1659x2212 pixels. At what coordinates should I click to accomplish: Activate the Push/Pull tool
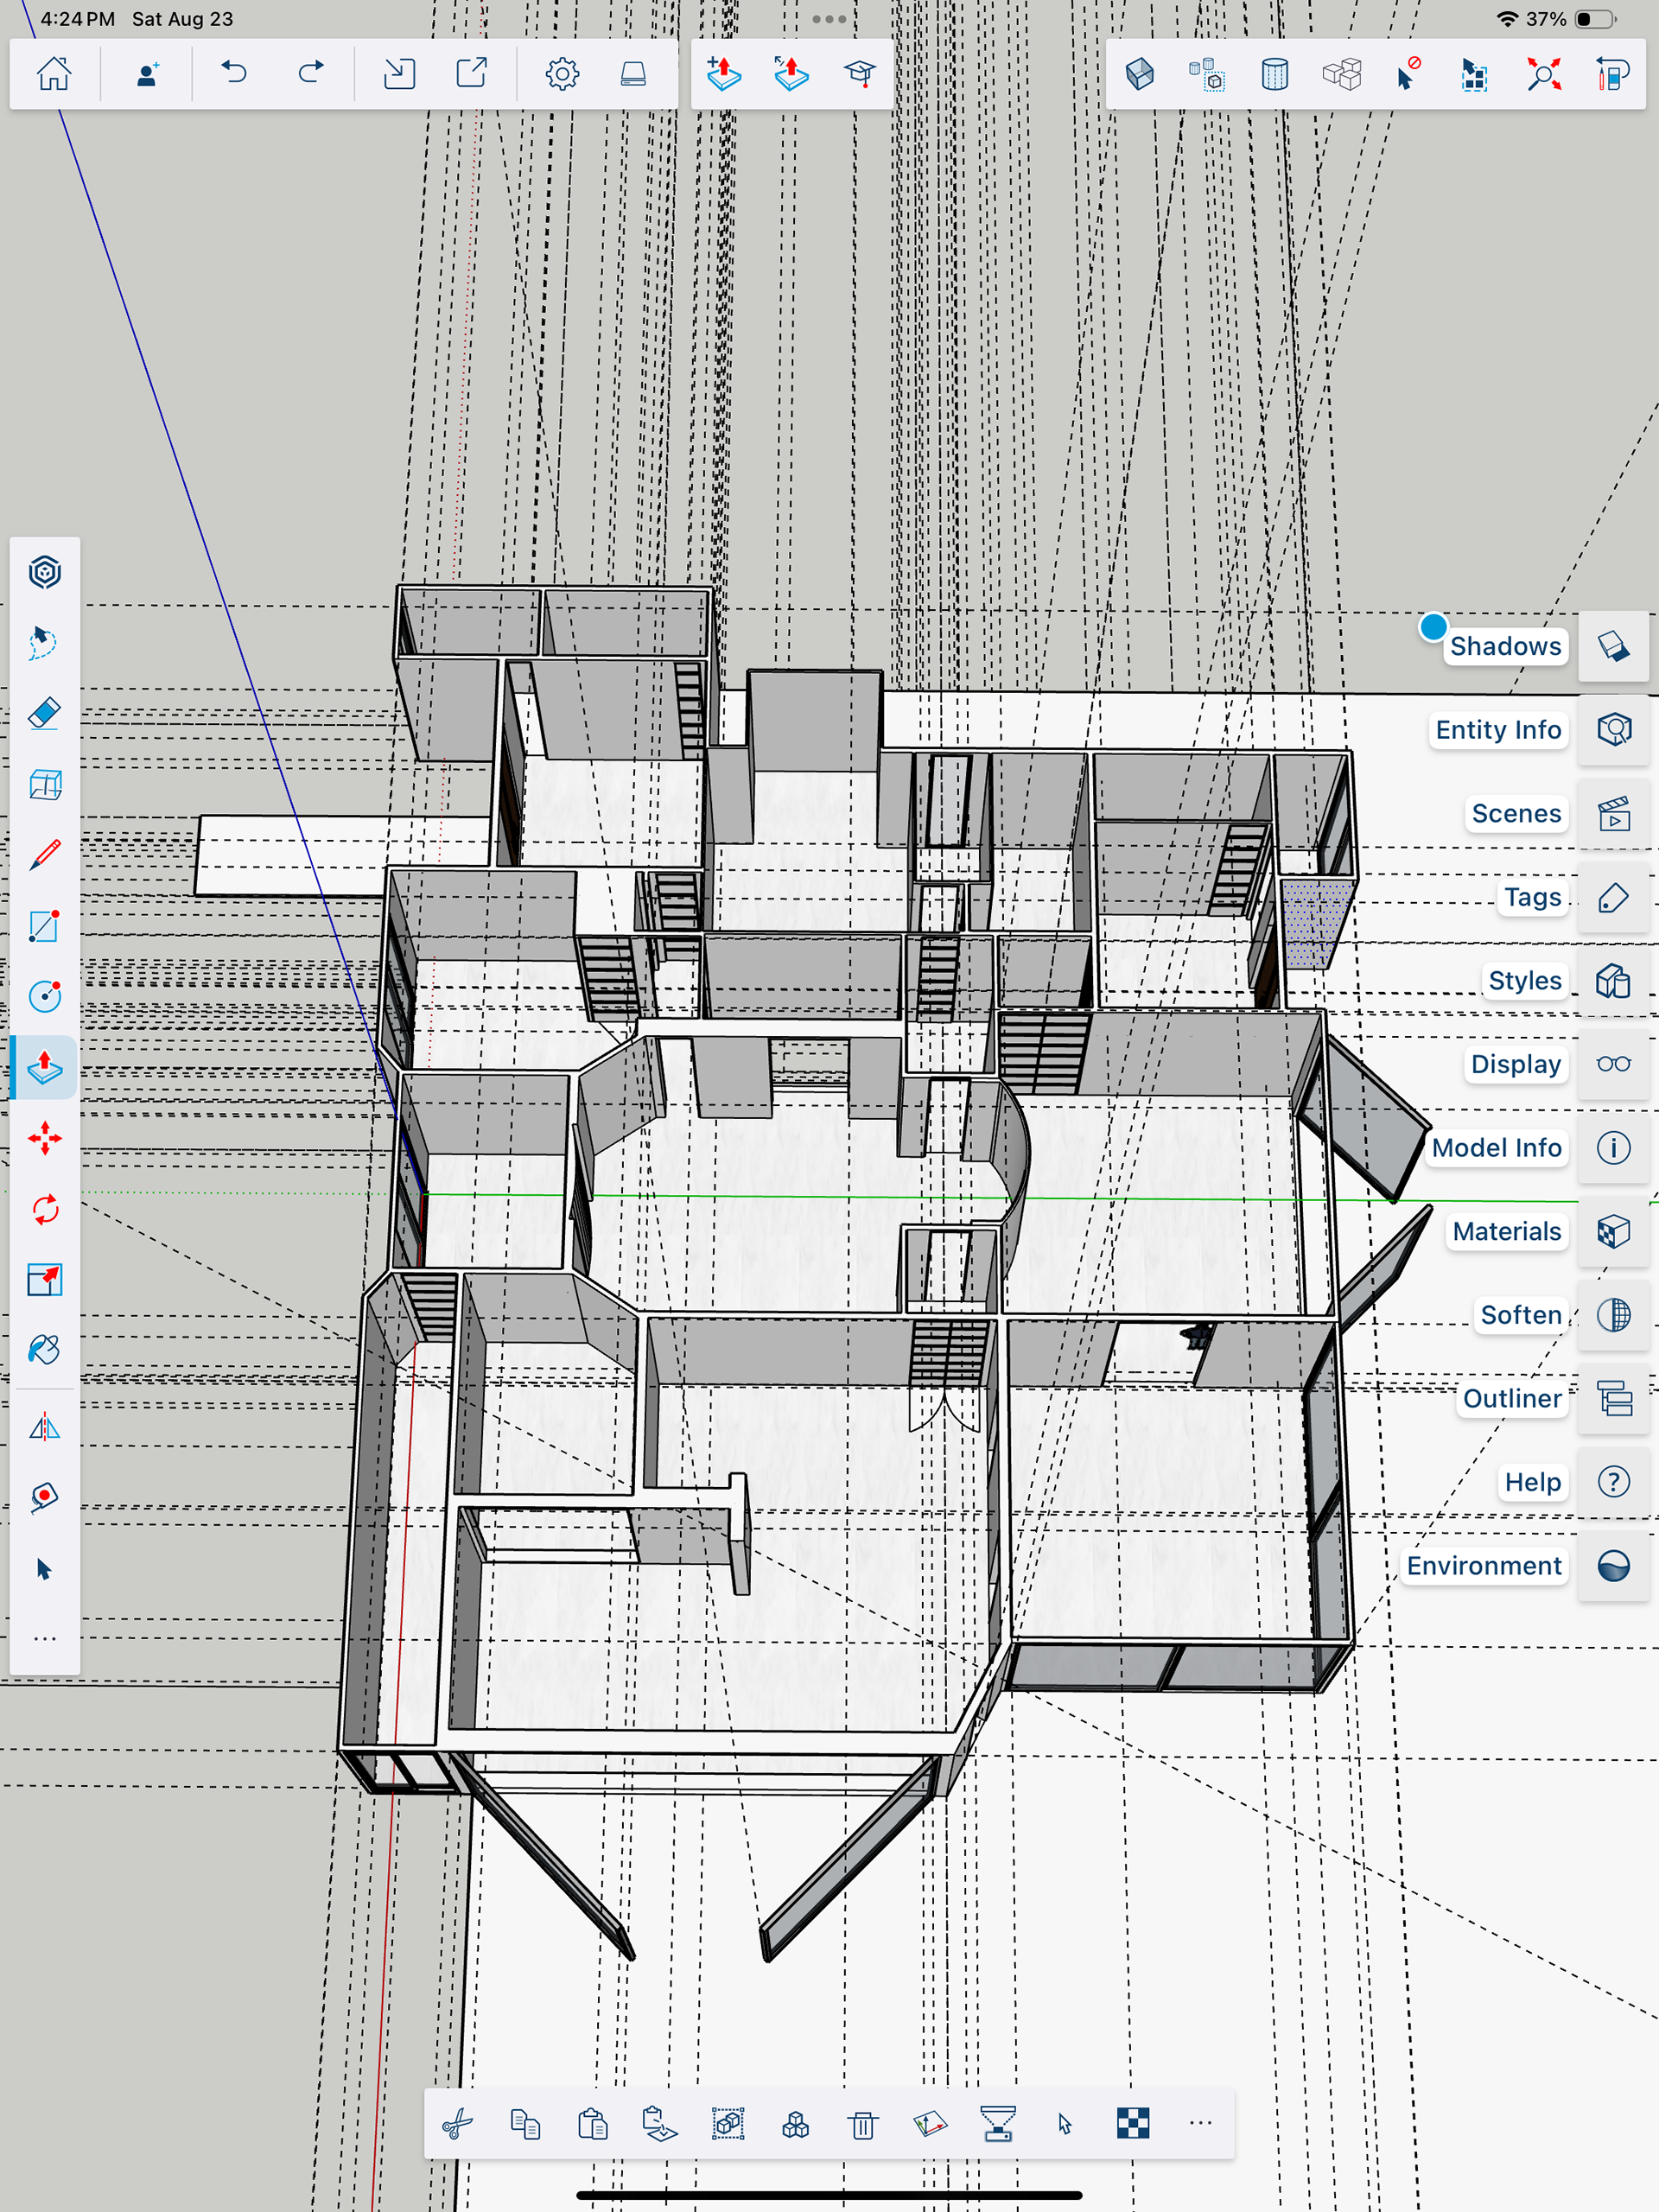[44, 1067]
